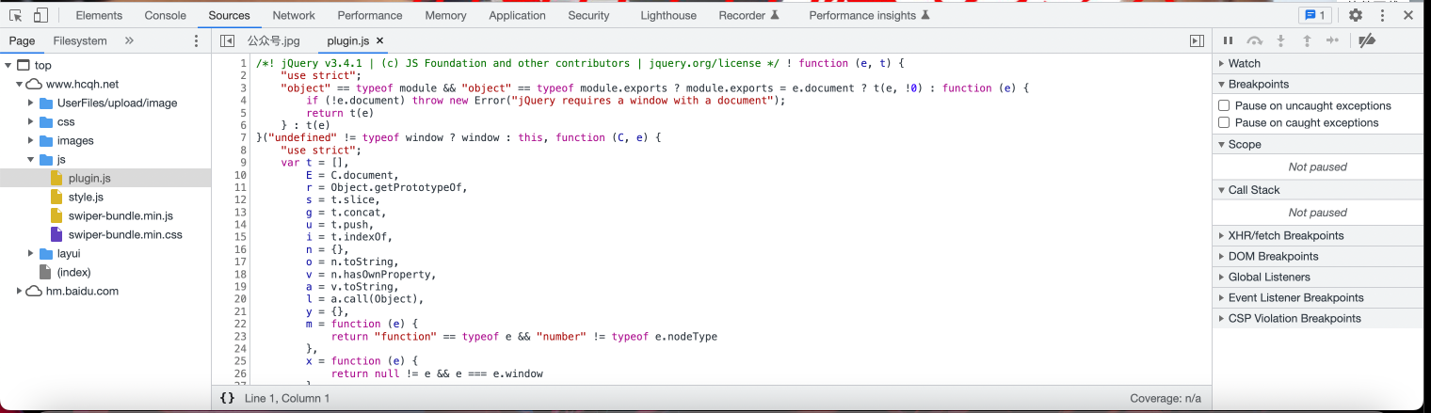The height and width of the screenshot is (413, 1431).
Task: Click the pretty print braces icon
Action: click(x=227, y=398)
